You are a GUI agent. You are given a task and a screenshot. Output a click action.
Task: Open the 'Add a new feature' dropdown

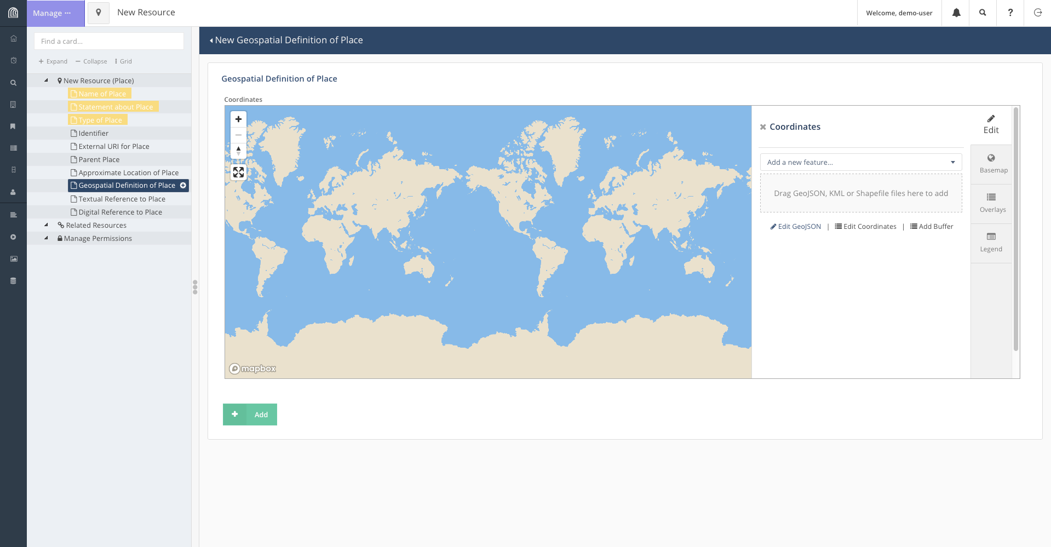click(860, 163)
